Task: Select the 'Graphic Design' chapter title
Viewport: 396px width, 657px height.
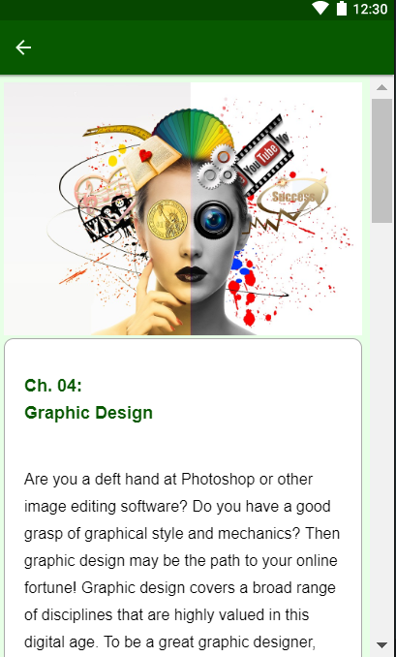Action: point(89,413)
